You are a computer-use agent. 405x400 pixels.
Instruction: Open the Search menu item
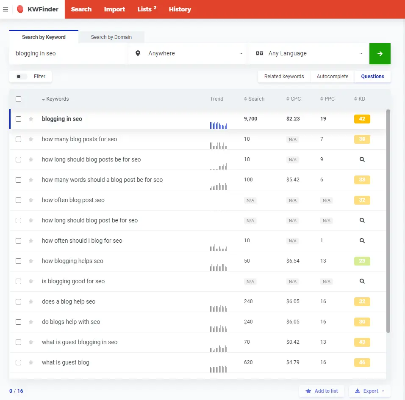(81, 9)
